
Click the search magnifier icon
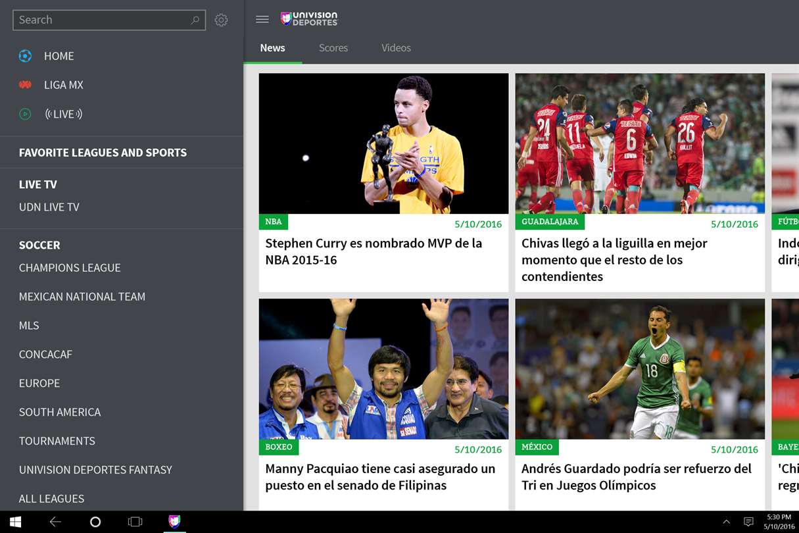(x=195, y=20)
